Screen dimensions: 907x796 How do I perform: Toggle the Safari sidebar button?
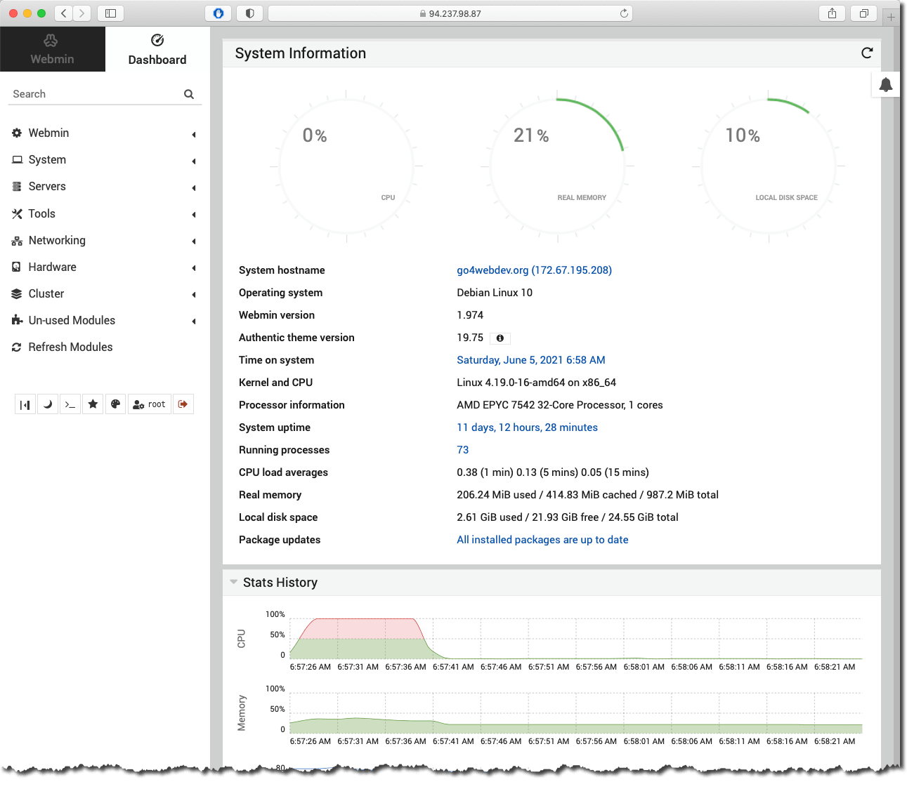(110, 13)
